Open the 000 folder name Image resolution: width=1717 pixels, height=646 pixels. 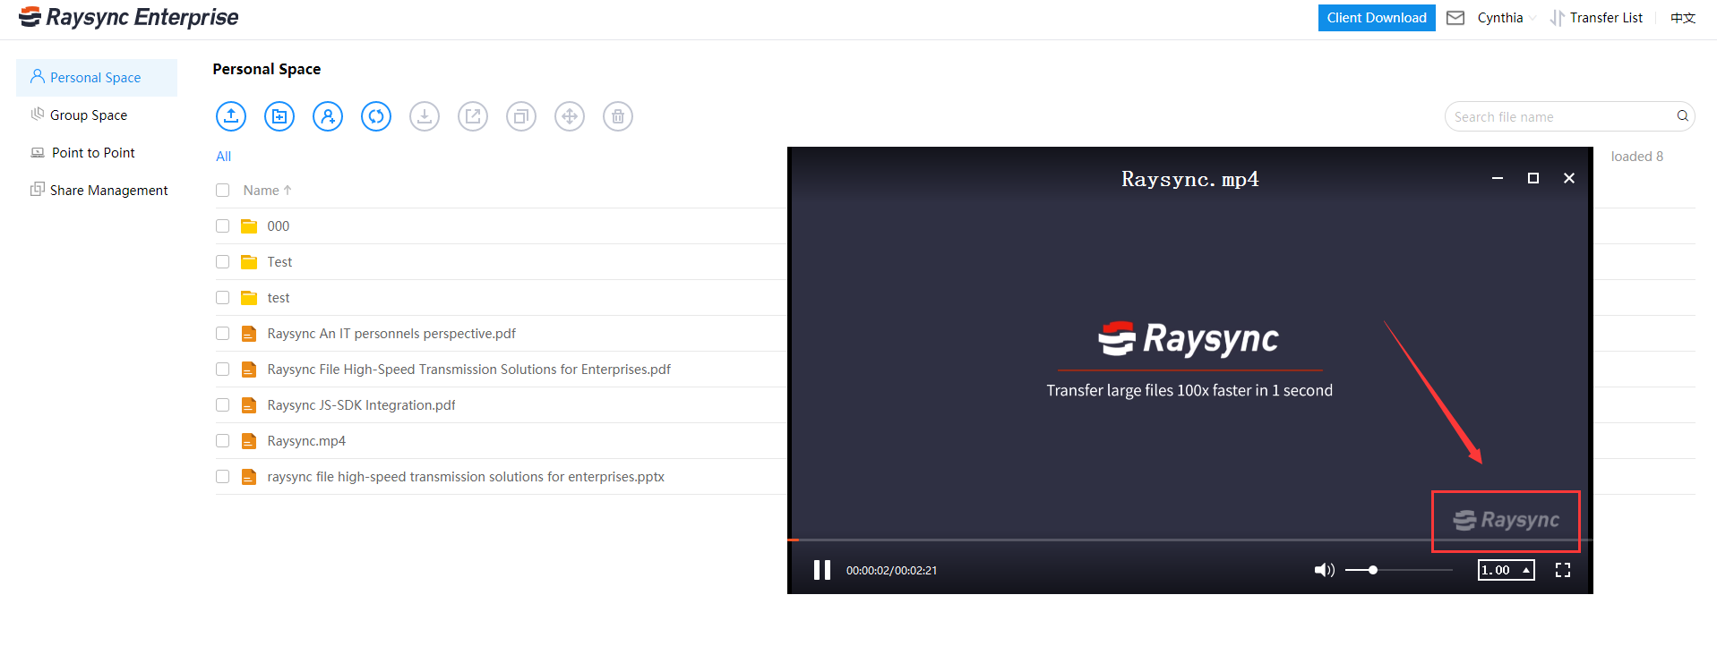coord(279,226)
